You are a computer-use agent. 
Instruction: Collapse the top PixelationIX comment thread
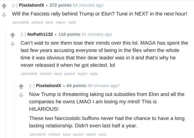pos(15,5)
